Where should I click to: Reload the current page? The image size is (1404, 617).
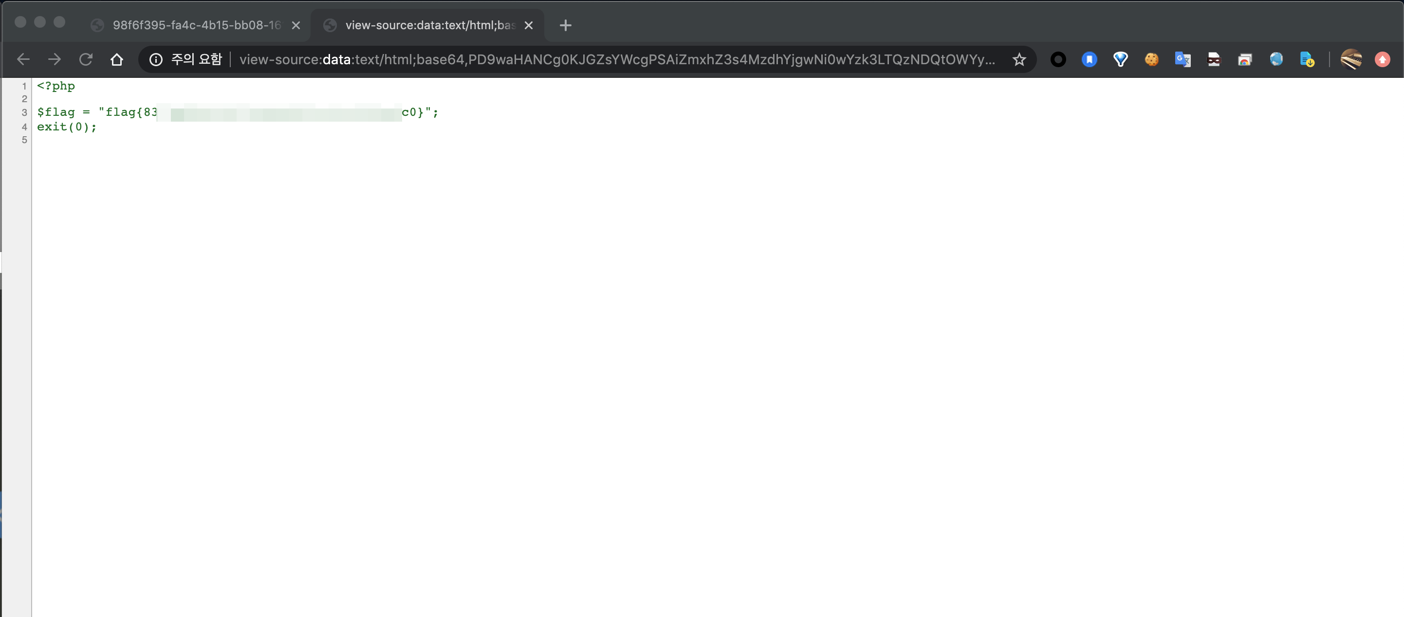86,59
